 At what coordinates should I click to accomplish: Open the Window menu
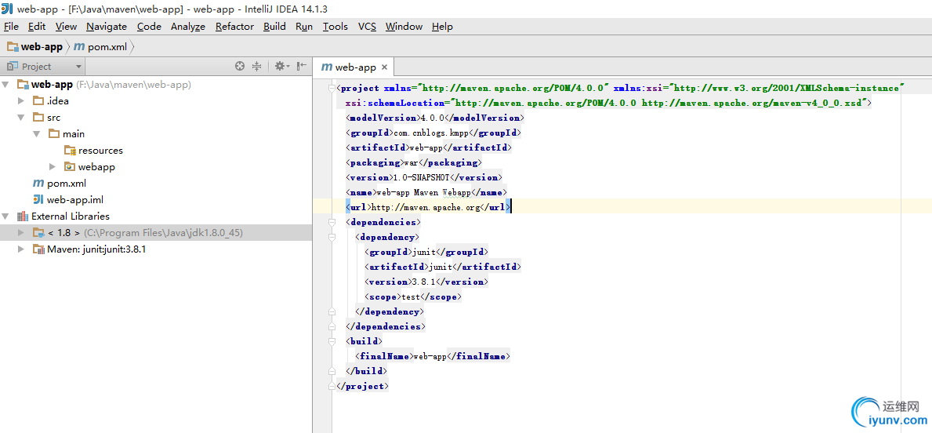404,26
